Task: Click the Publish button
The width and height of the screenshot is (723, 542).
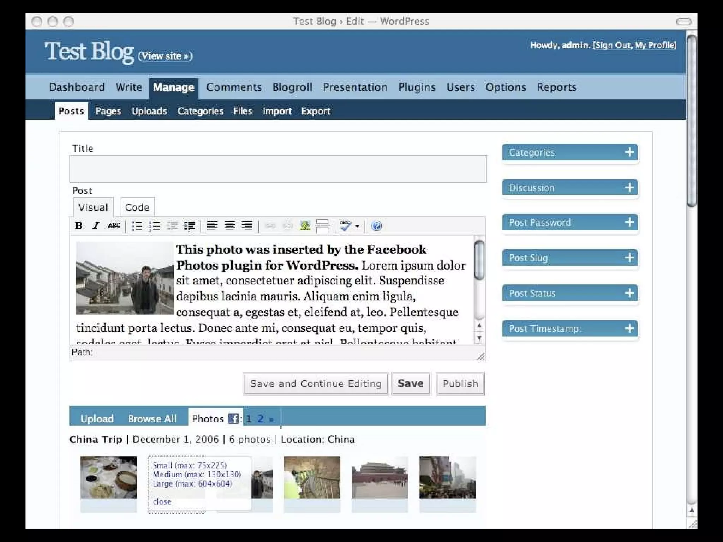Action: [460, 384]
